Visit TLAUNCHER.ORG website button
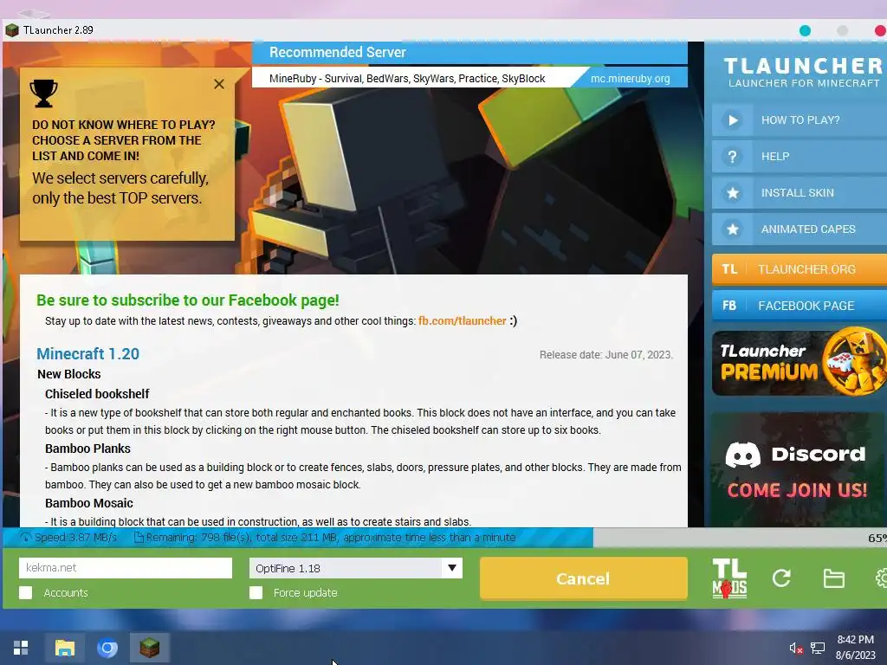The image size is (887, 665). [x=800, y=269]
